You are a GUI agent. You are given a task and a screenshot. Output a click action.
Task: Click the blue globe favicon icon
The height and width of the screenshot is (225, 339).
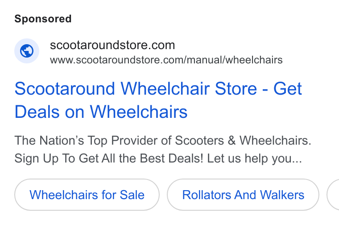coord(27,51)
